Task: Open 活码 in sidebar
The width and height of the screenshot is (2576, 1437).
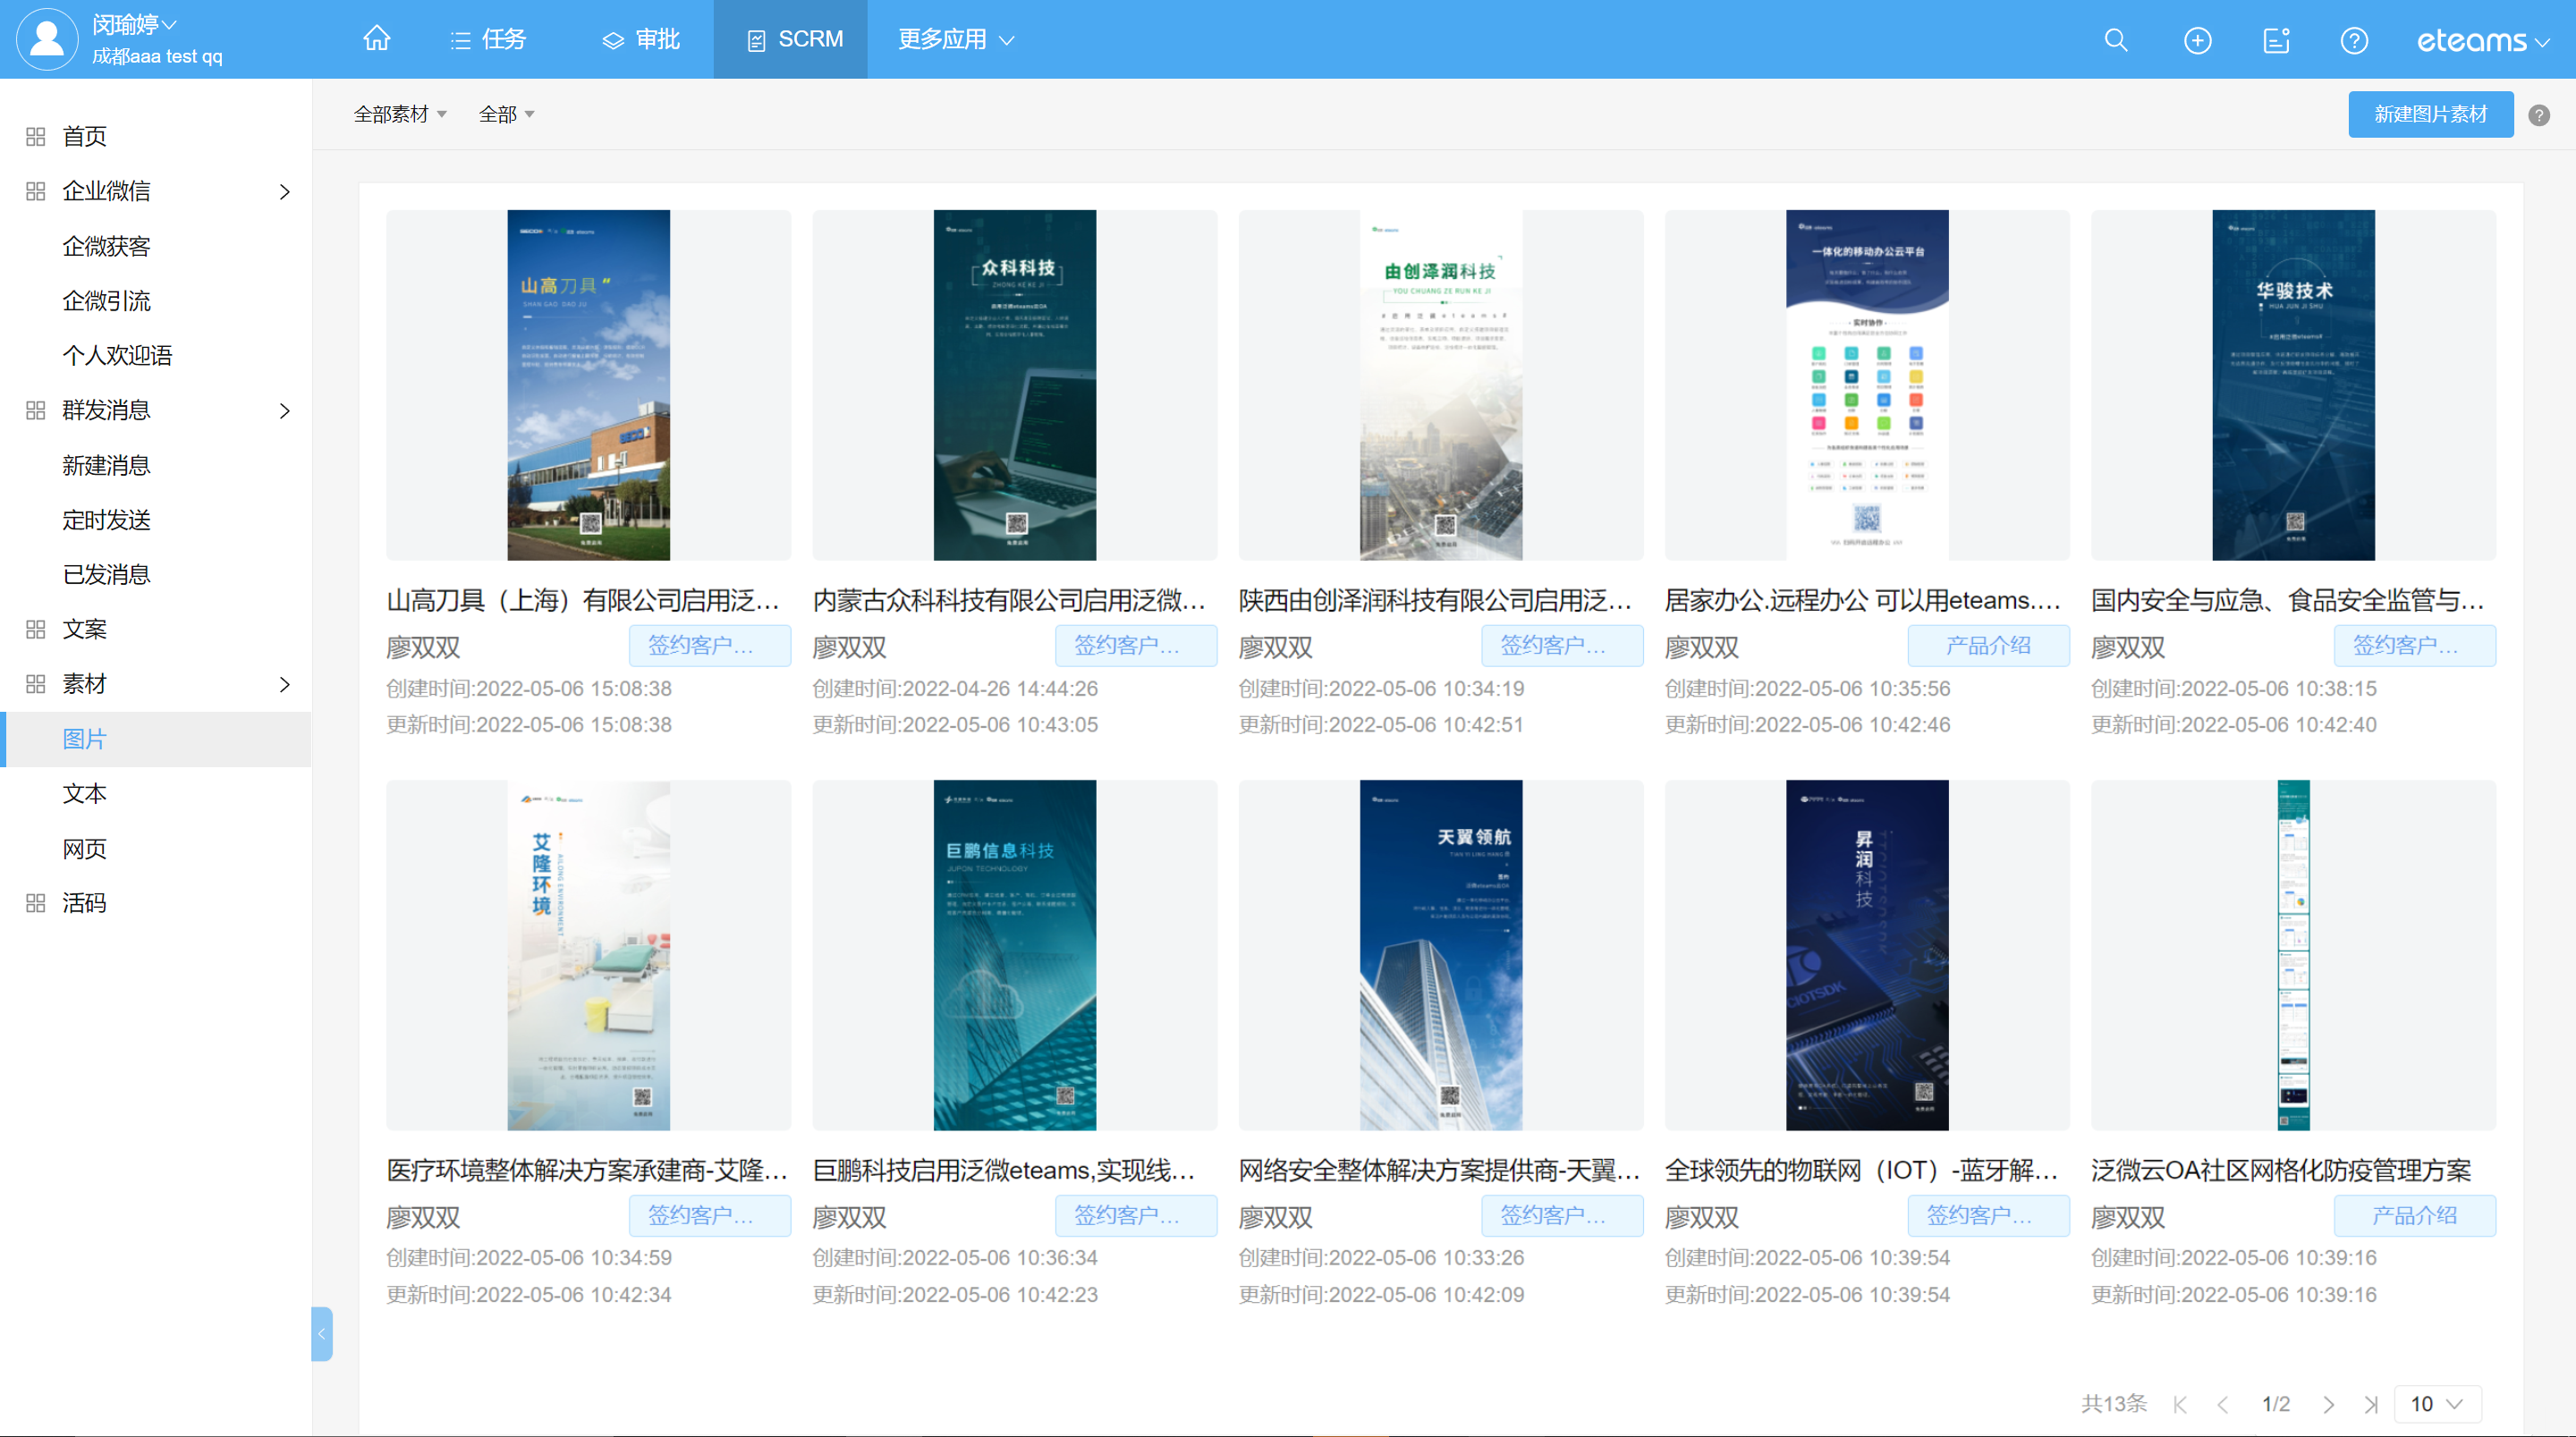Action: coord(84,903)
